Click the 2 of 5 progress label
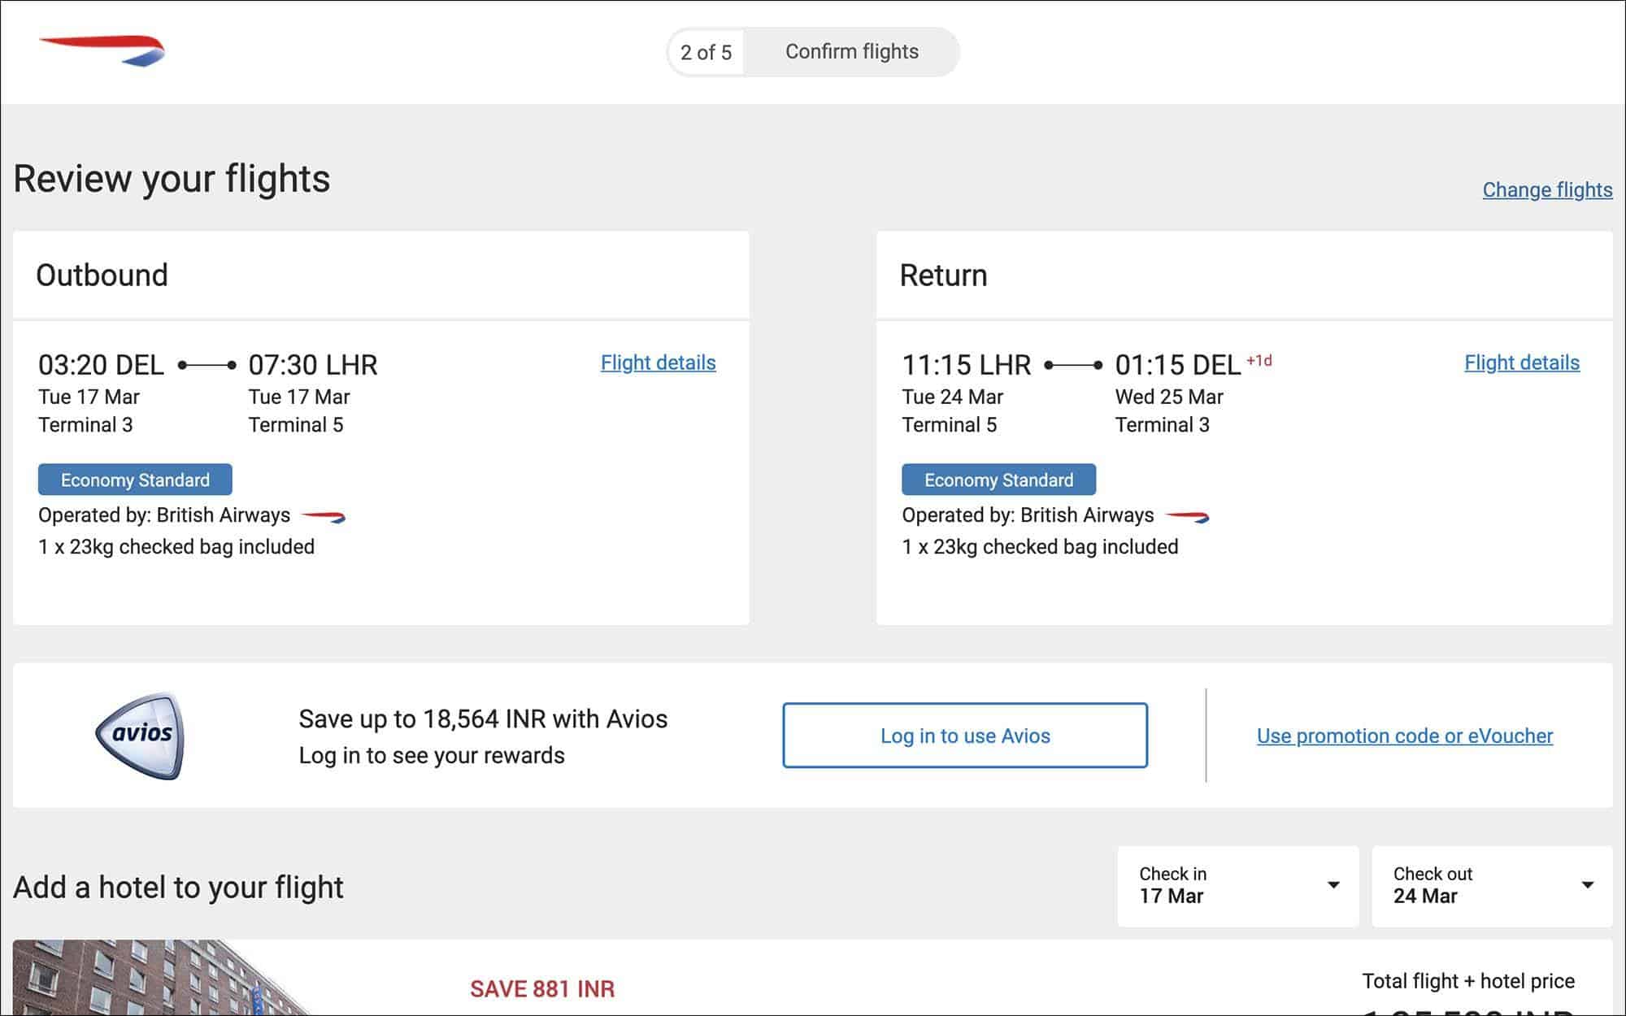This screenshot has width=1626, height=1016. [x=704, y=52]
